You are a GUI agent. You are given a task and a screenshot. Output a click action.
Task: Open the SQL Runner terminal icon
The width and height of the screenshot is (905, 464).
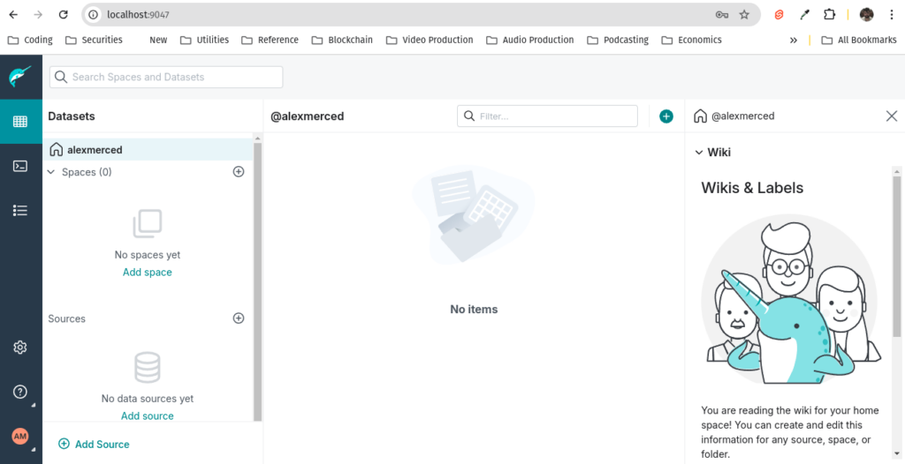pos(20,166)
